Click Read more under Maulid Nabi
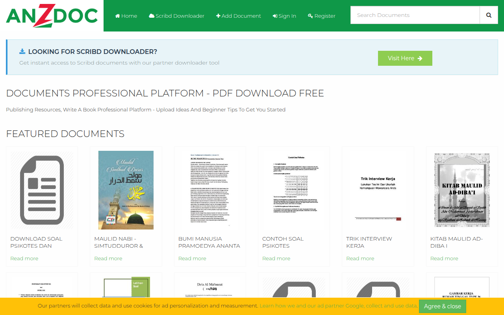The image size is (504, 315). click(x=108, y=258)
